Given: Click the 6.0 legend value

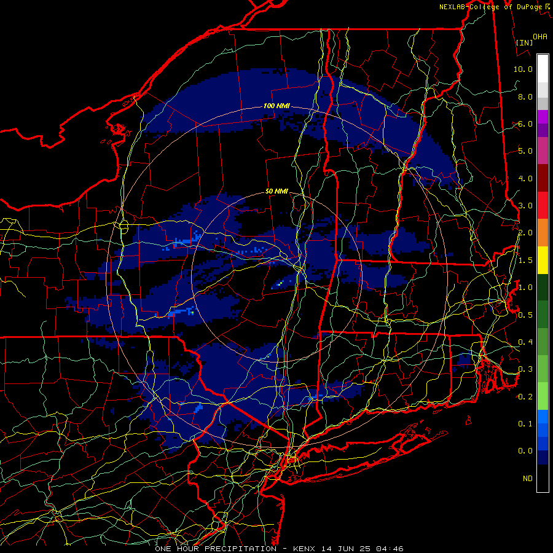Looking at the screenshot, I should point(525,124).
